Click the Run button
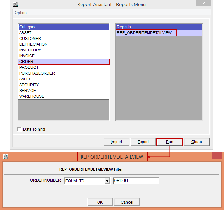Screen dimensions: 224x210 pos(169,142)
